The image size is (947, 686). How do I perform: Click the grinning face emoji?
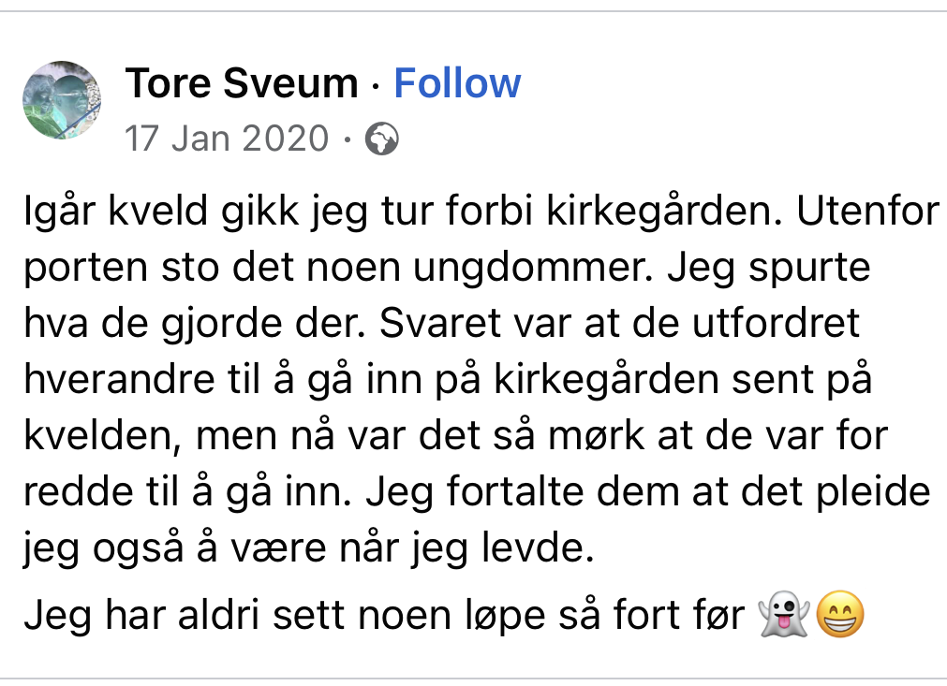click(839, 617)
